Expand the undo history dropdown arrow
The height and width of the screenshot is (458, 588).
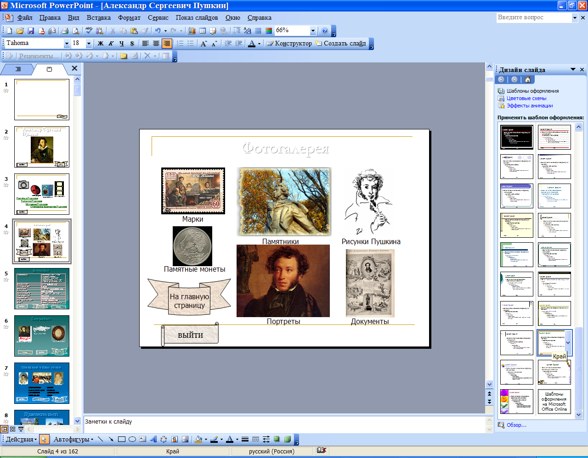pos(165,31)
